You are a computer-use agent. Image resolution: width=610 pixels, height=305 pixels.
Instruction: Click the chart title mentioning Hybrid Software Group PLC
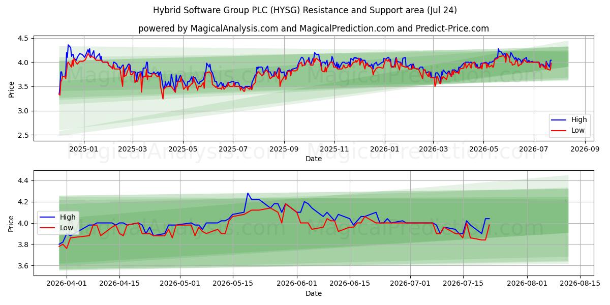click(x=305, y=10)
